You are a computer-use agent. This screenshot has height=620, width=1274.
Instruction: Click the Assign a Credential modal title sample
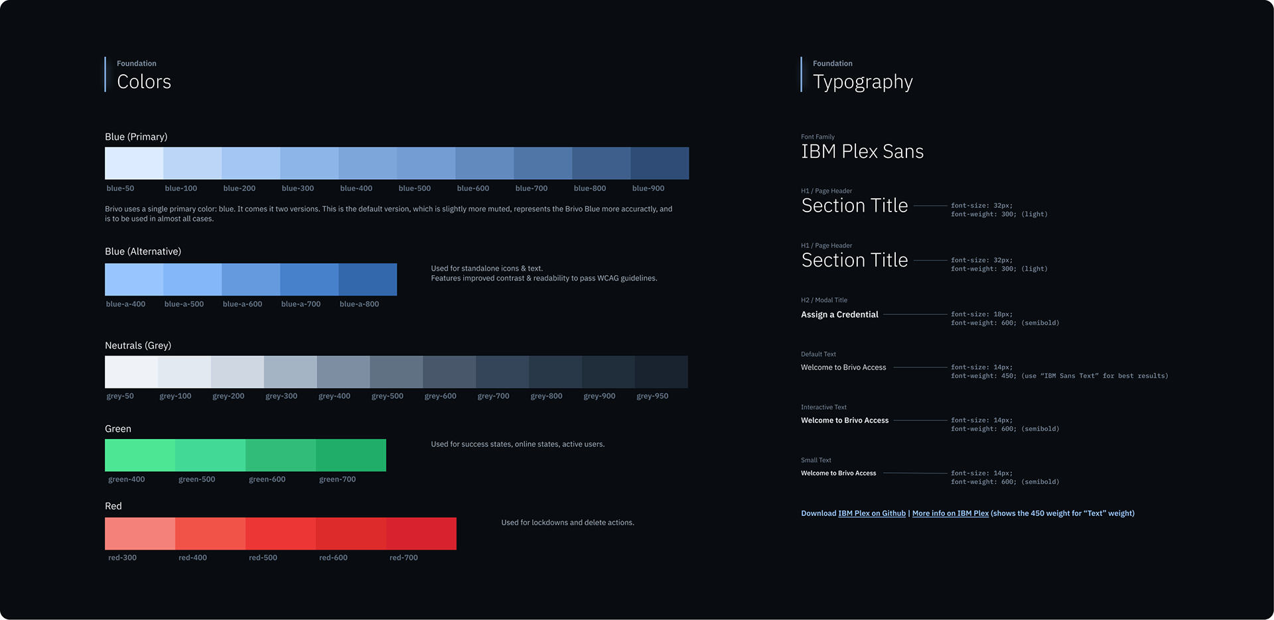click(x=839, y=314)
